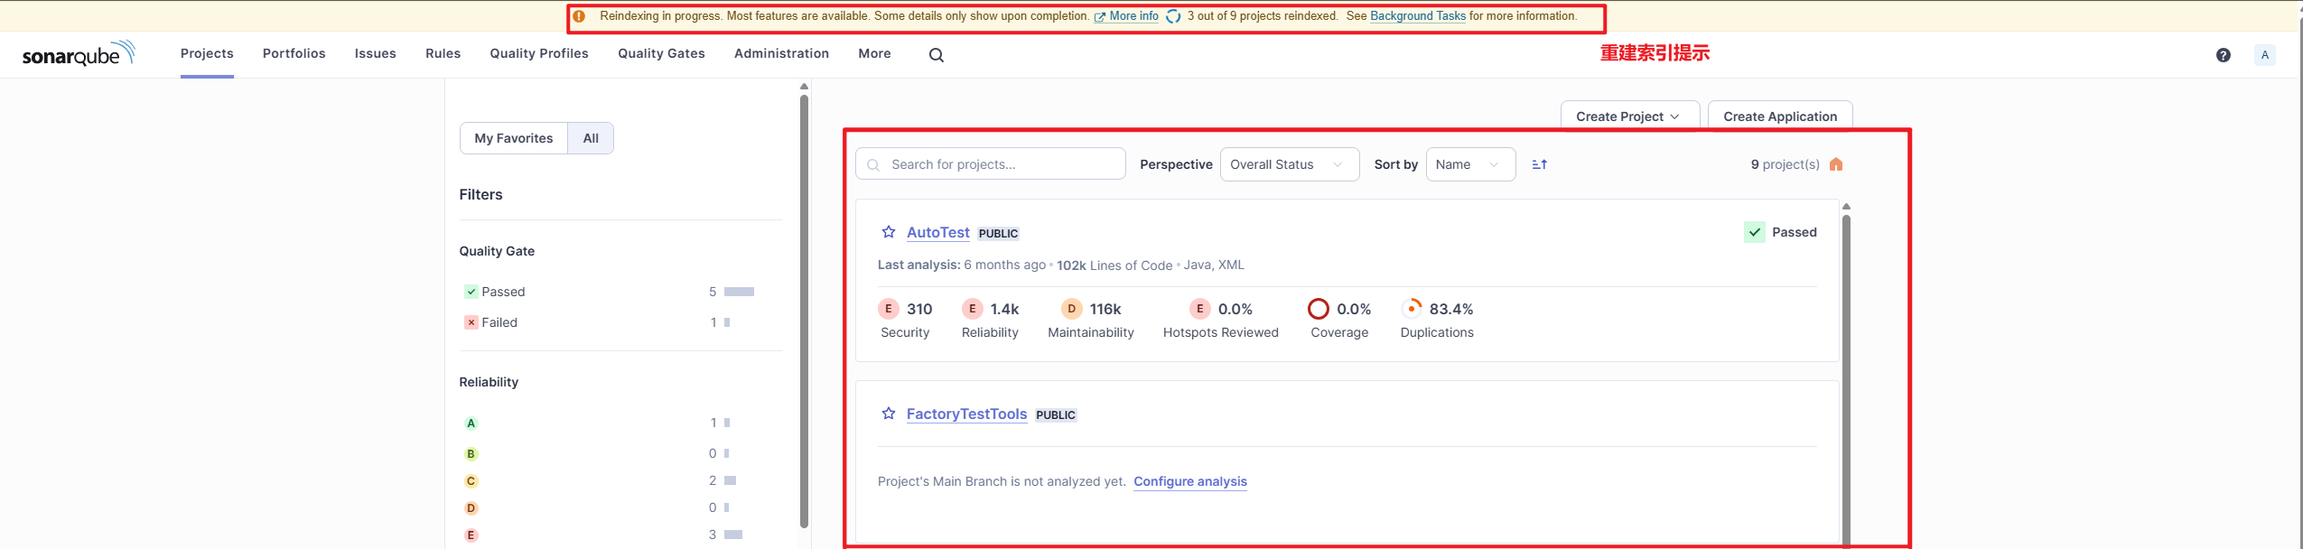The image size is (2303, 549).
Task: Toggle the sort order arrow icon
Action: tap(1540, 164)
